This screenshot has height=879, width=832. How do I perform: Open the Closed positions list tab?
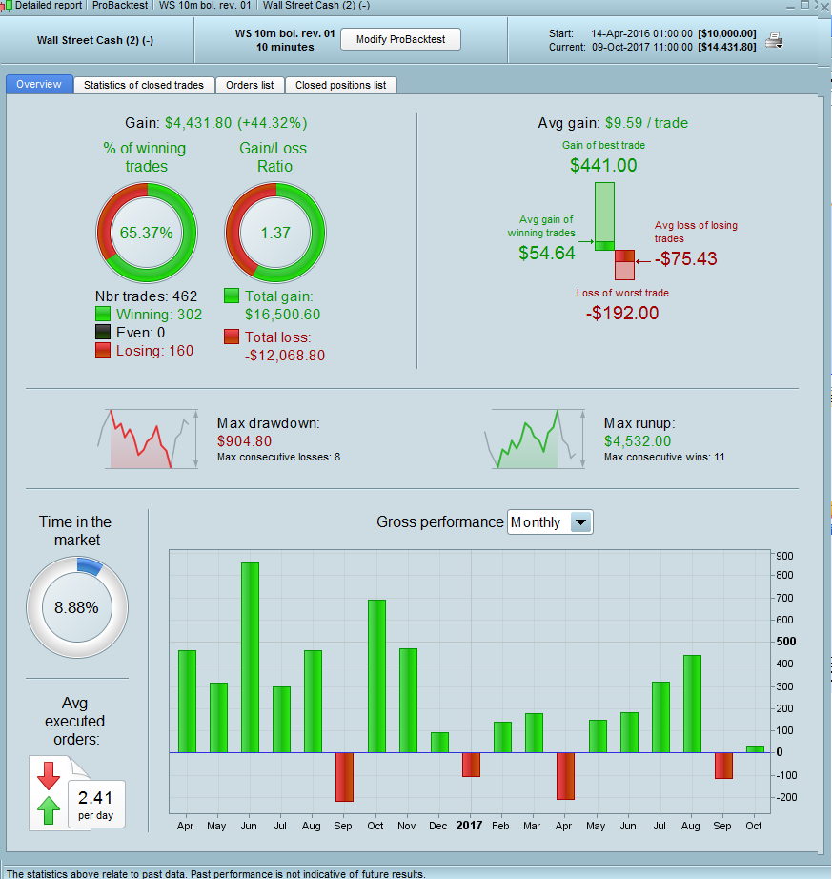click(x=340, y=85)
